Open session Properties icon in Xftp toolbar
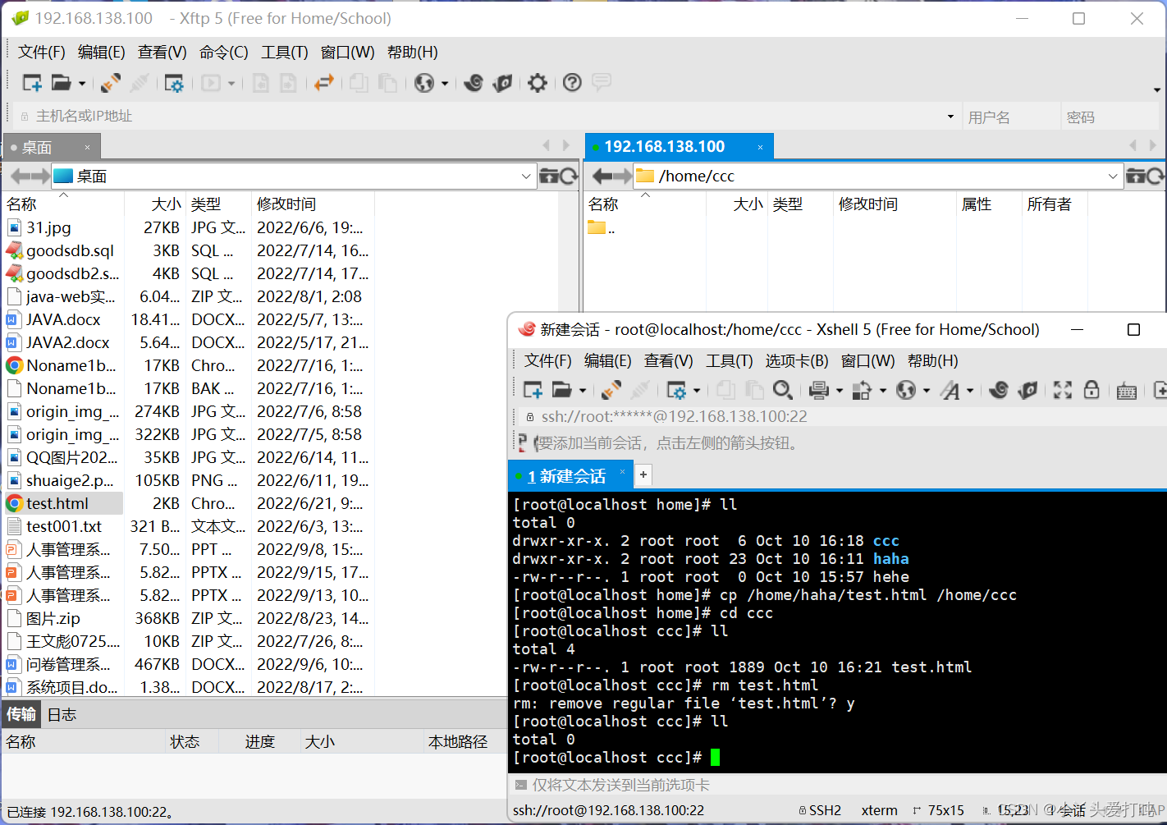The image size is (1167, 825). pyautogui.click(x=174, y=82)
